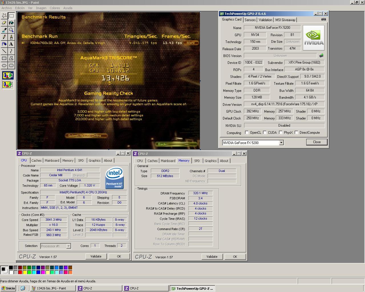365x292 pixels.
Task: Open the Validation tab in GPU-Z
Action: point(265,20)
